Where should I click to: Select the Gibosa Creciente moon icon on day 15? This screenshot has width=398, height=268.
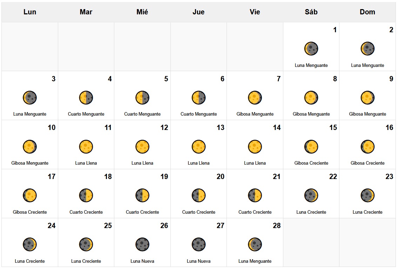pos(311,147)
